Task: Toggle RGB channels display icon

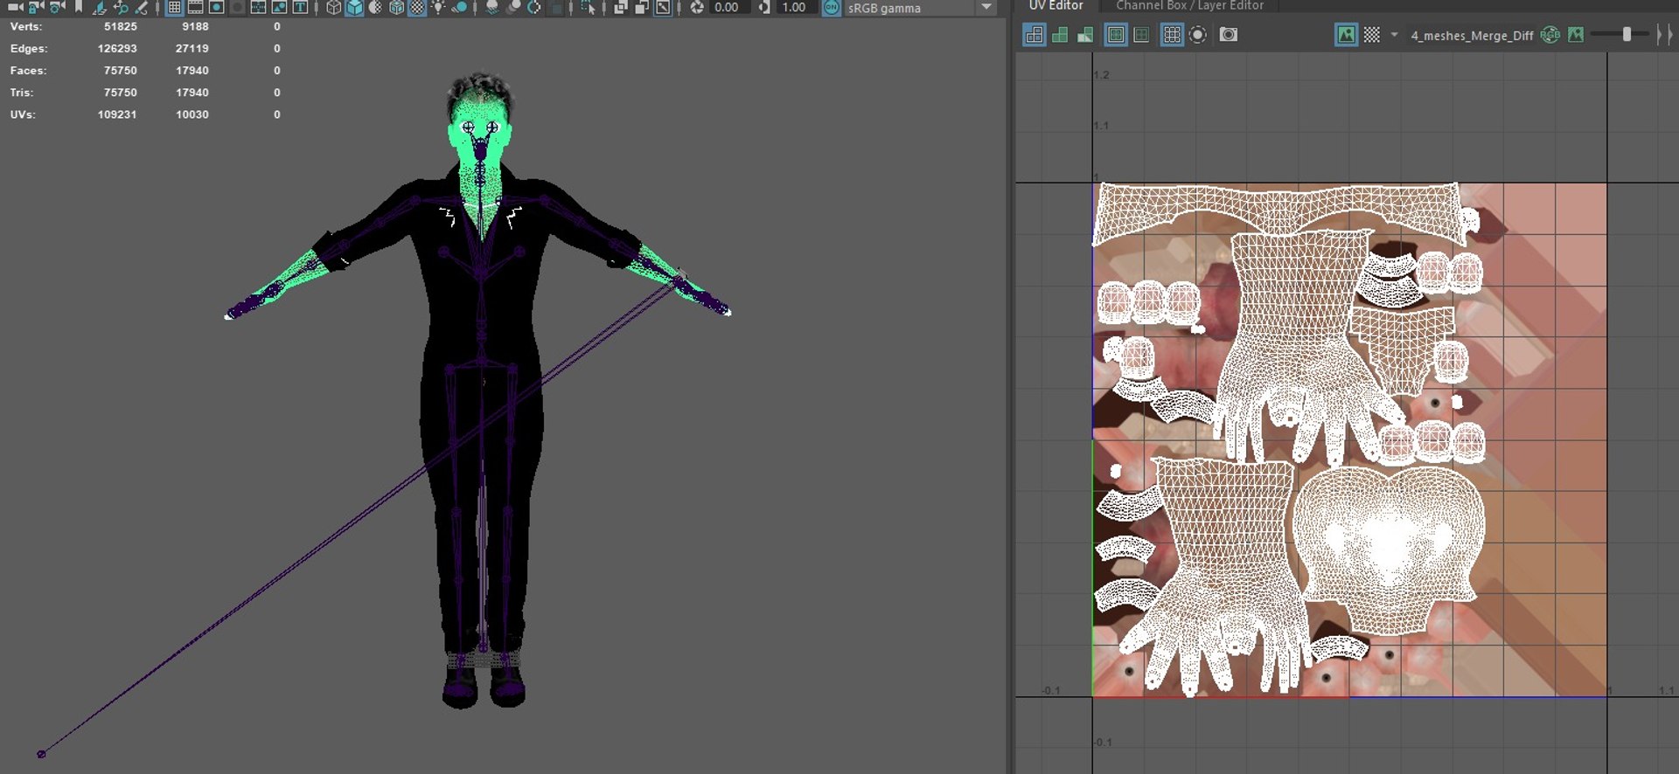Action: (x=1550, y=35)
